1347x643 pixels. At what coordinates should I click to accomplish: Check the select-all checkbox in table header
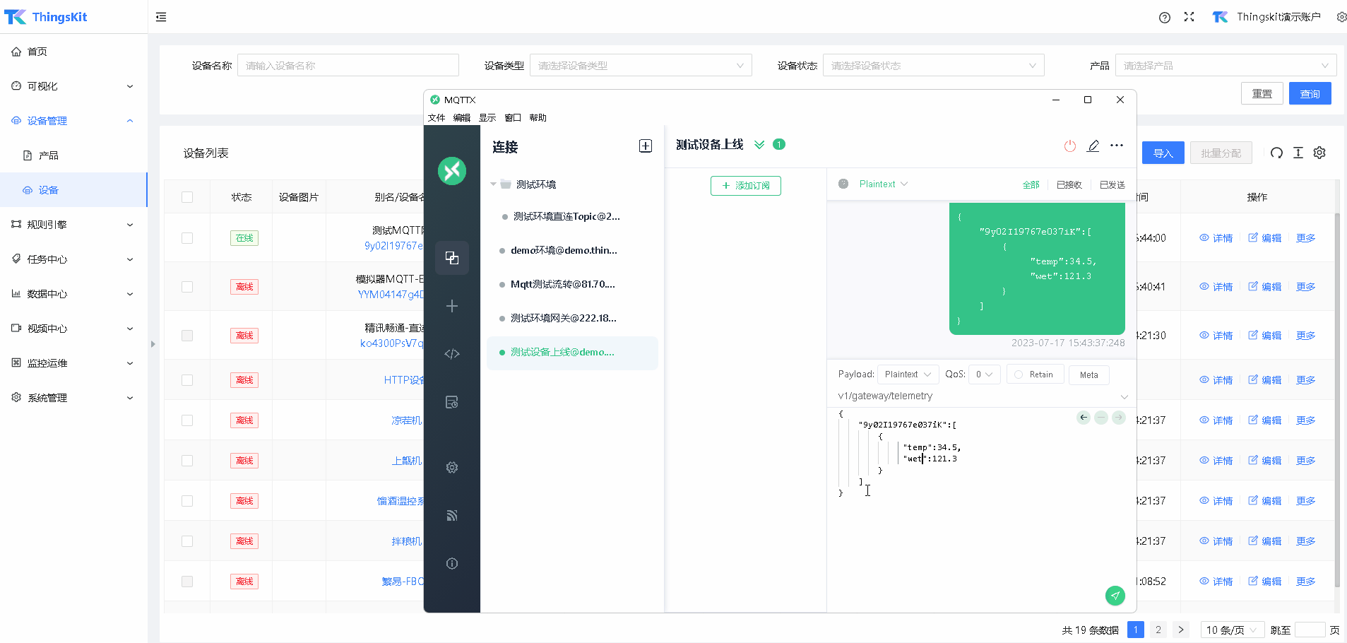187,197
